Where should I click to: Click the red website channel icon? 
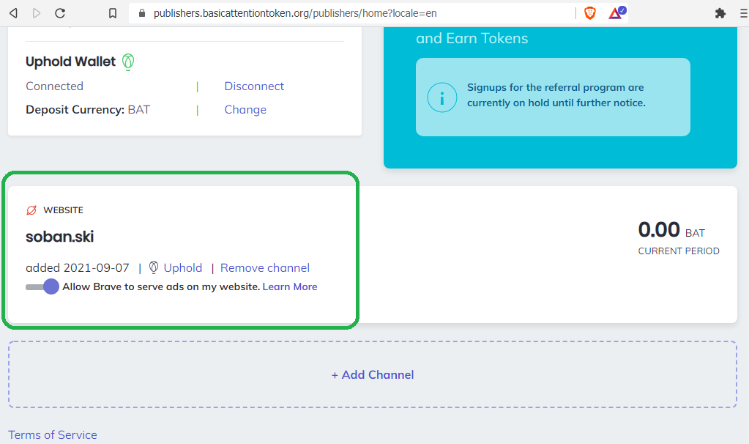31,210
